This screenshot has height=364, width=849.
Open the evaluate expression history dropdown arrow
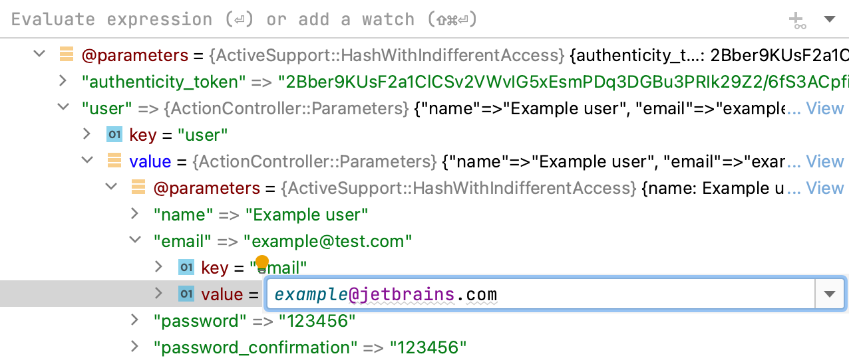(x=830, y=19)
